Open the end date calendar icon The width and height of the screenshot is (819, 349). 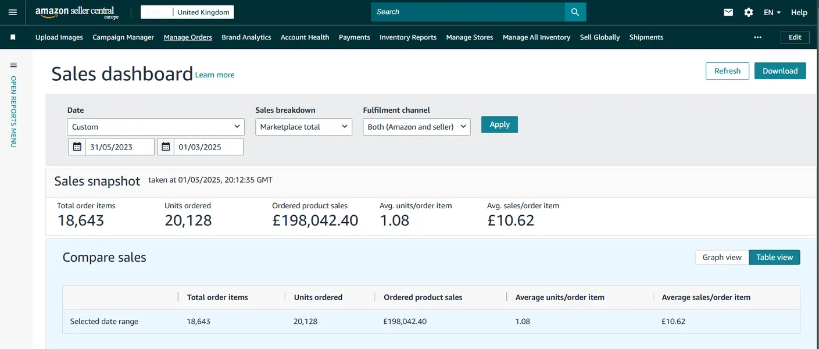(x=166, y=147)
